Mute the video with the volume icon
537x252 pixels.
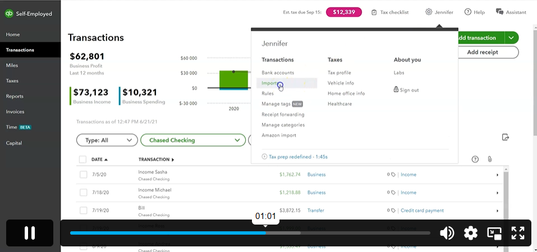tap(447, 233)
